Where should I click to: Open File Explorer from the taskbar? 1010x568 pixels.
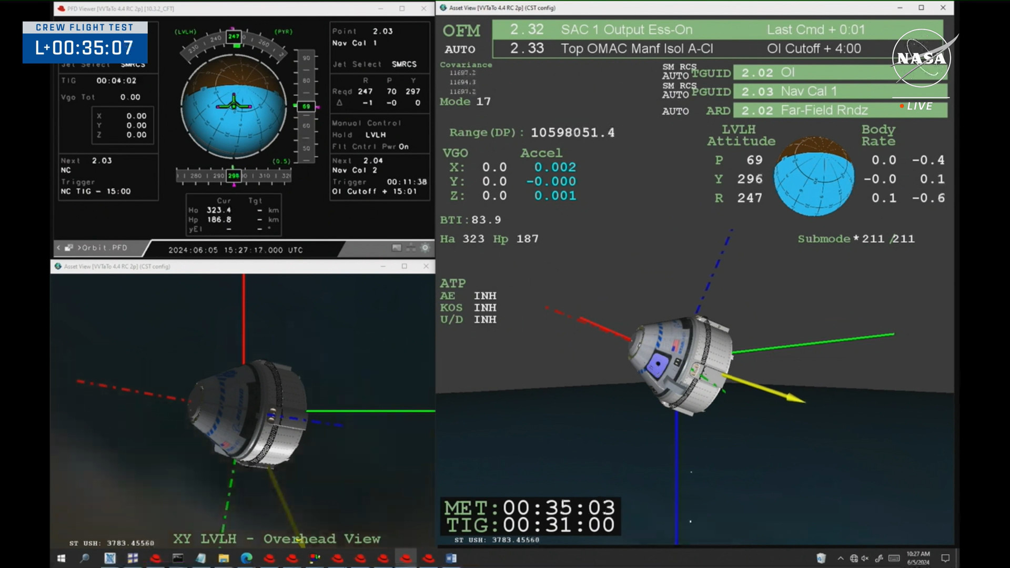click(224, 558)
